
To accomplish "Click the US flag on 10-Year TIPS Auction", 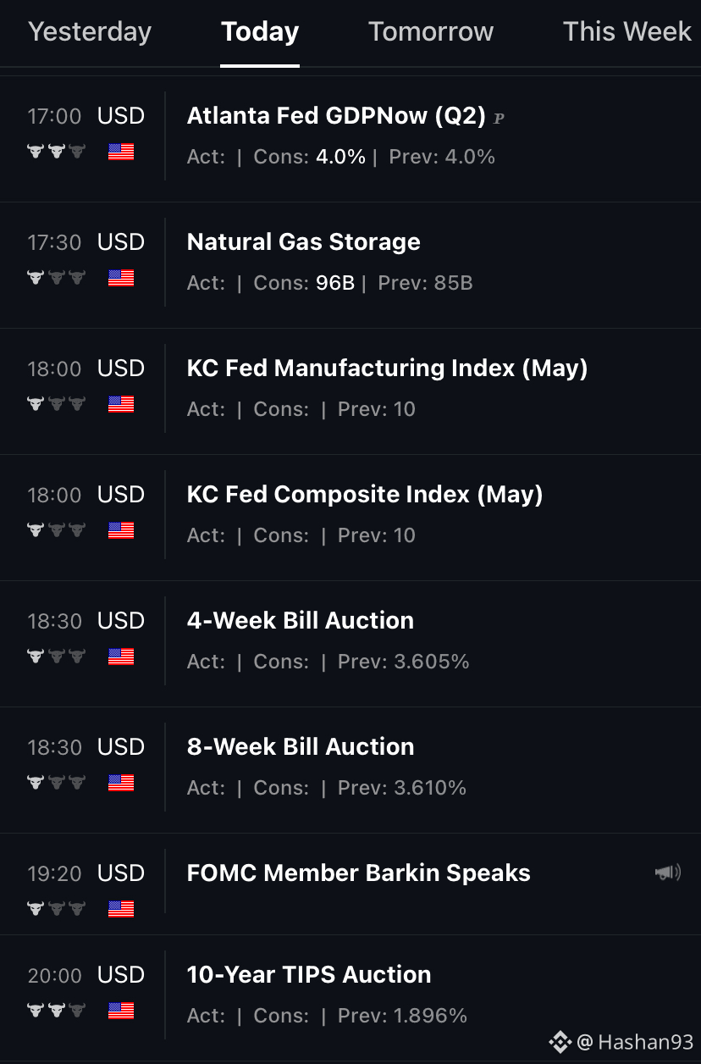I will 121,1011.
